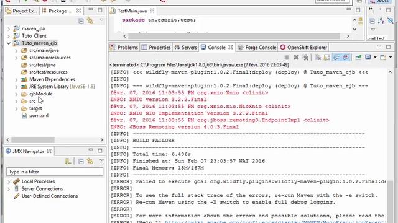The height and width of the screenshot is (223, 398).
Task: Click 'package tn.esprit.test;' code line
Action: 159,20
